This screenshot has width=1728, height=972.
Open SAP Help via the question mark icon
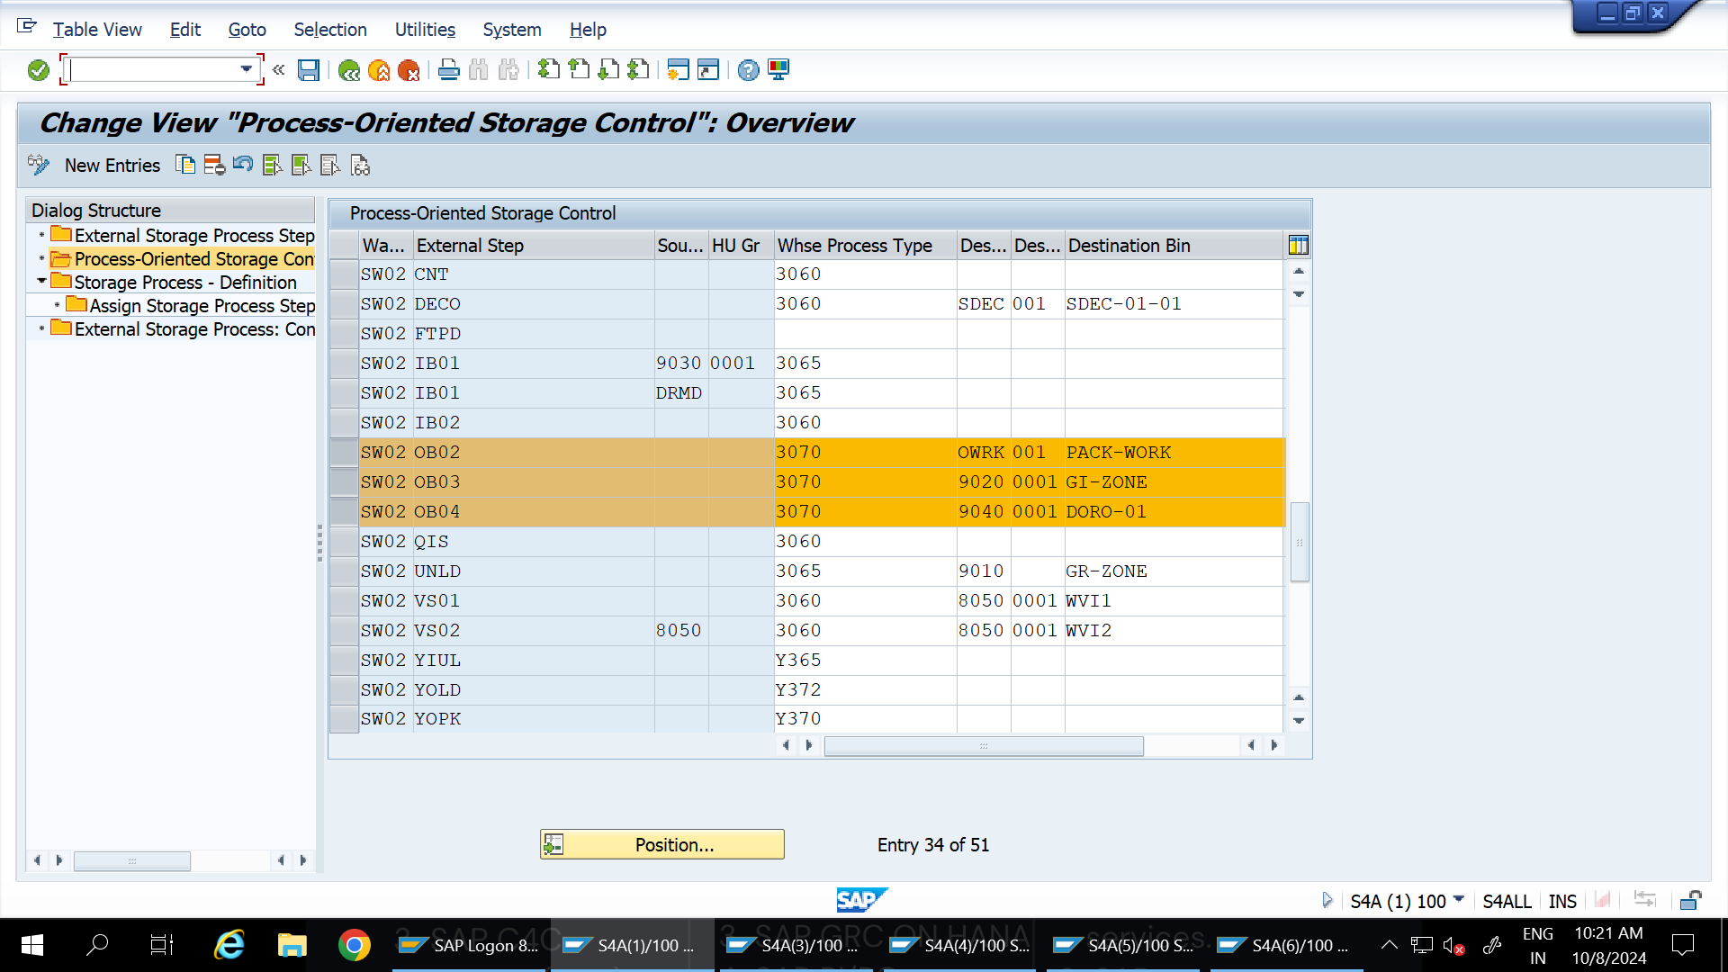coord(748,70)
